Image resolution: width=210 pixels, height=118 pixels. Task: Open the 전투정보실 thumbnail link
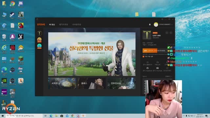pos(122,83)
